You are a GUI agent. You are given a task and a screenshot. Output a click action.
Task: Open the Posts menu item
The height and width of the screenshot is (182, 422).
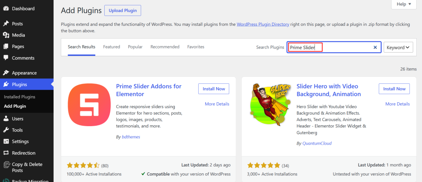pyautogui.click(x=27, y=23)
